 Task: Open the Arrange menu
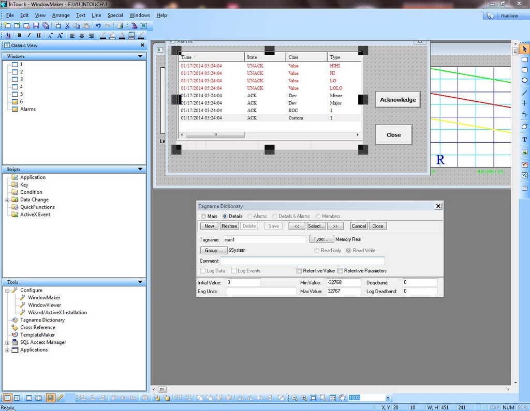click(x=61, y=16)
